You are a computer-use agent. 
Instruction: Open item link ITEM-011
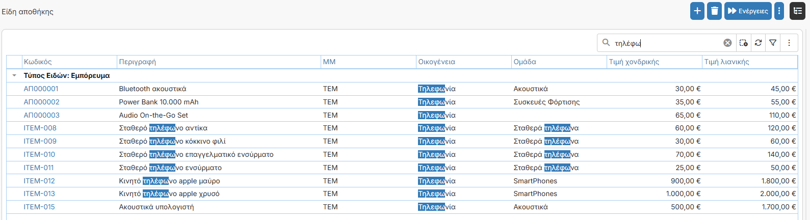(x=39, y=168)
